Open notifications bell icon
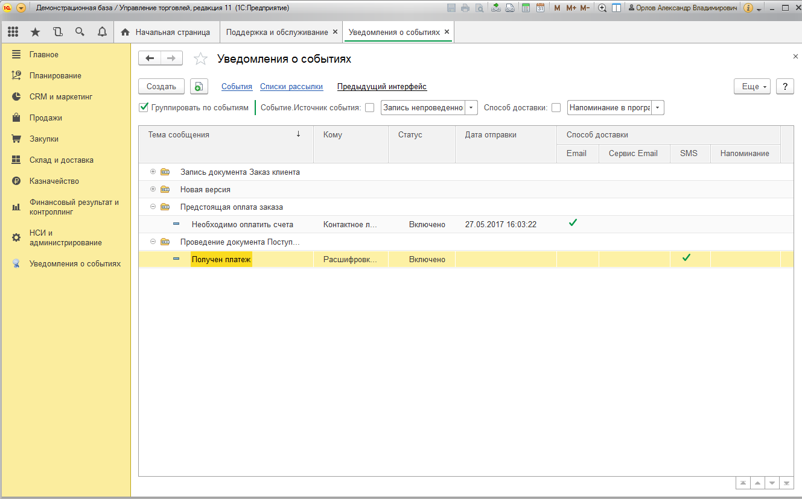 point(102,32)
